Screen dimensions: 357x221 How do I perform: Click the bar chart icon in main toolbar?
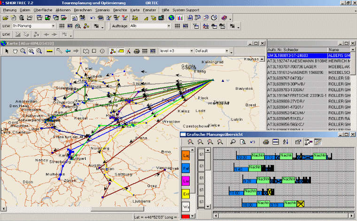180,18
